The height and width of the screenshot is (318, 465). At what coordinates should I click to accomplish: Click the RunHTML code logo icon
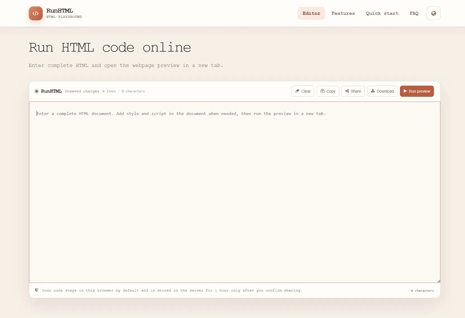[36, 13]
